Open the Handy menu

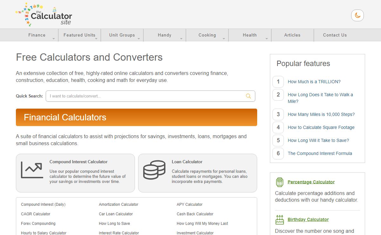pos(164,35)
